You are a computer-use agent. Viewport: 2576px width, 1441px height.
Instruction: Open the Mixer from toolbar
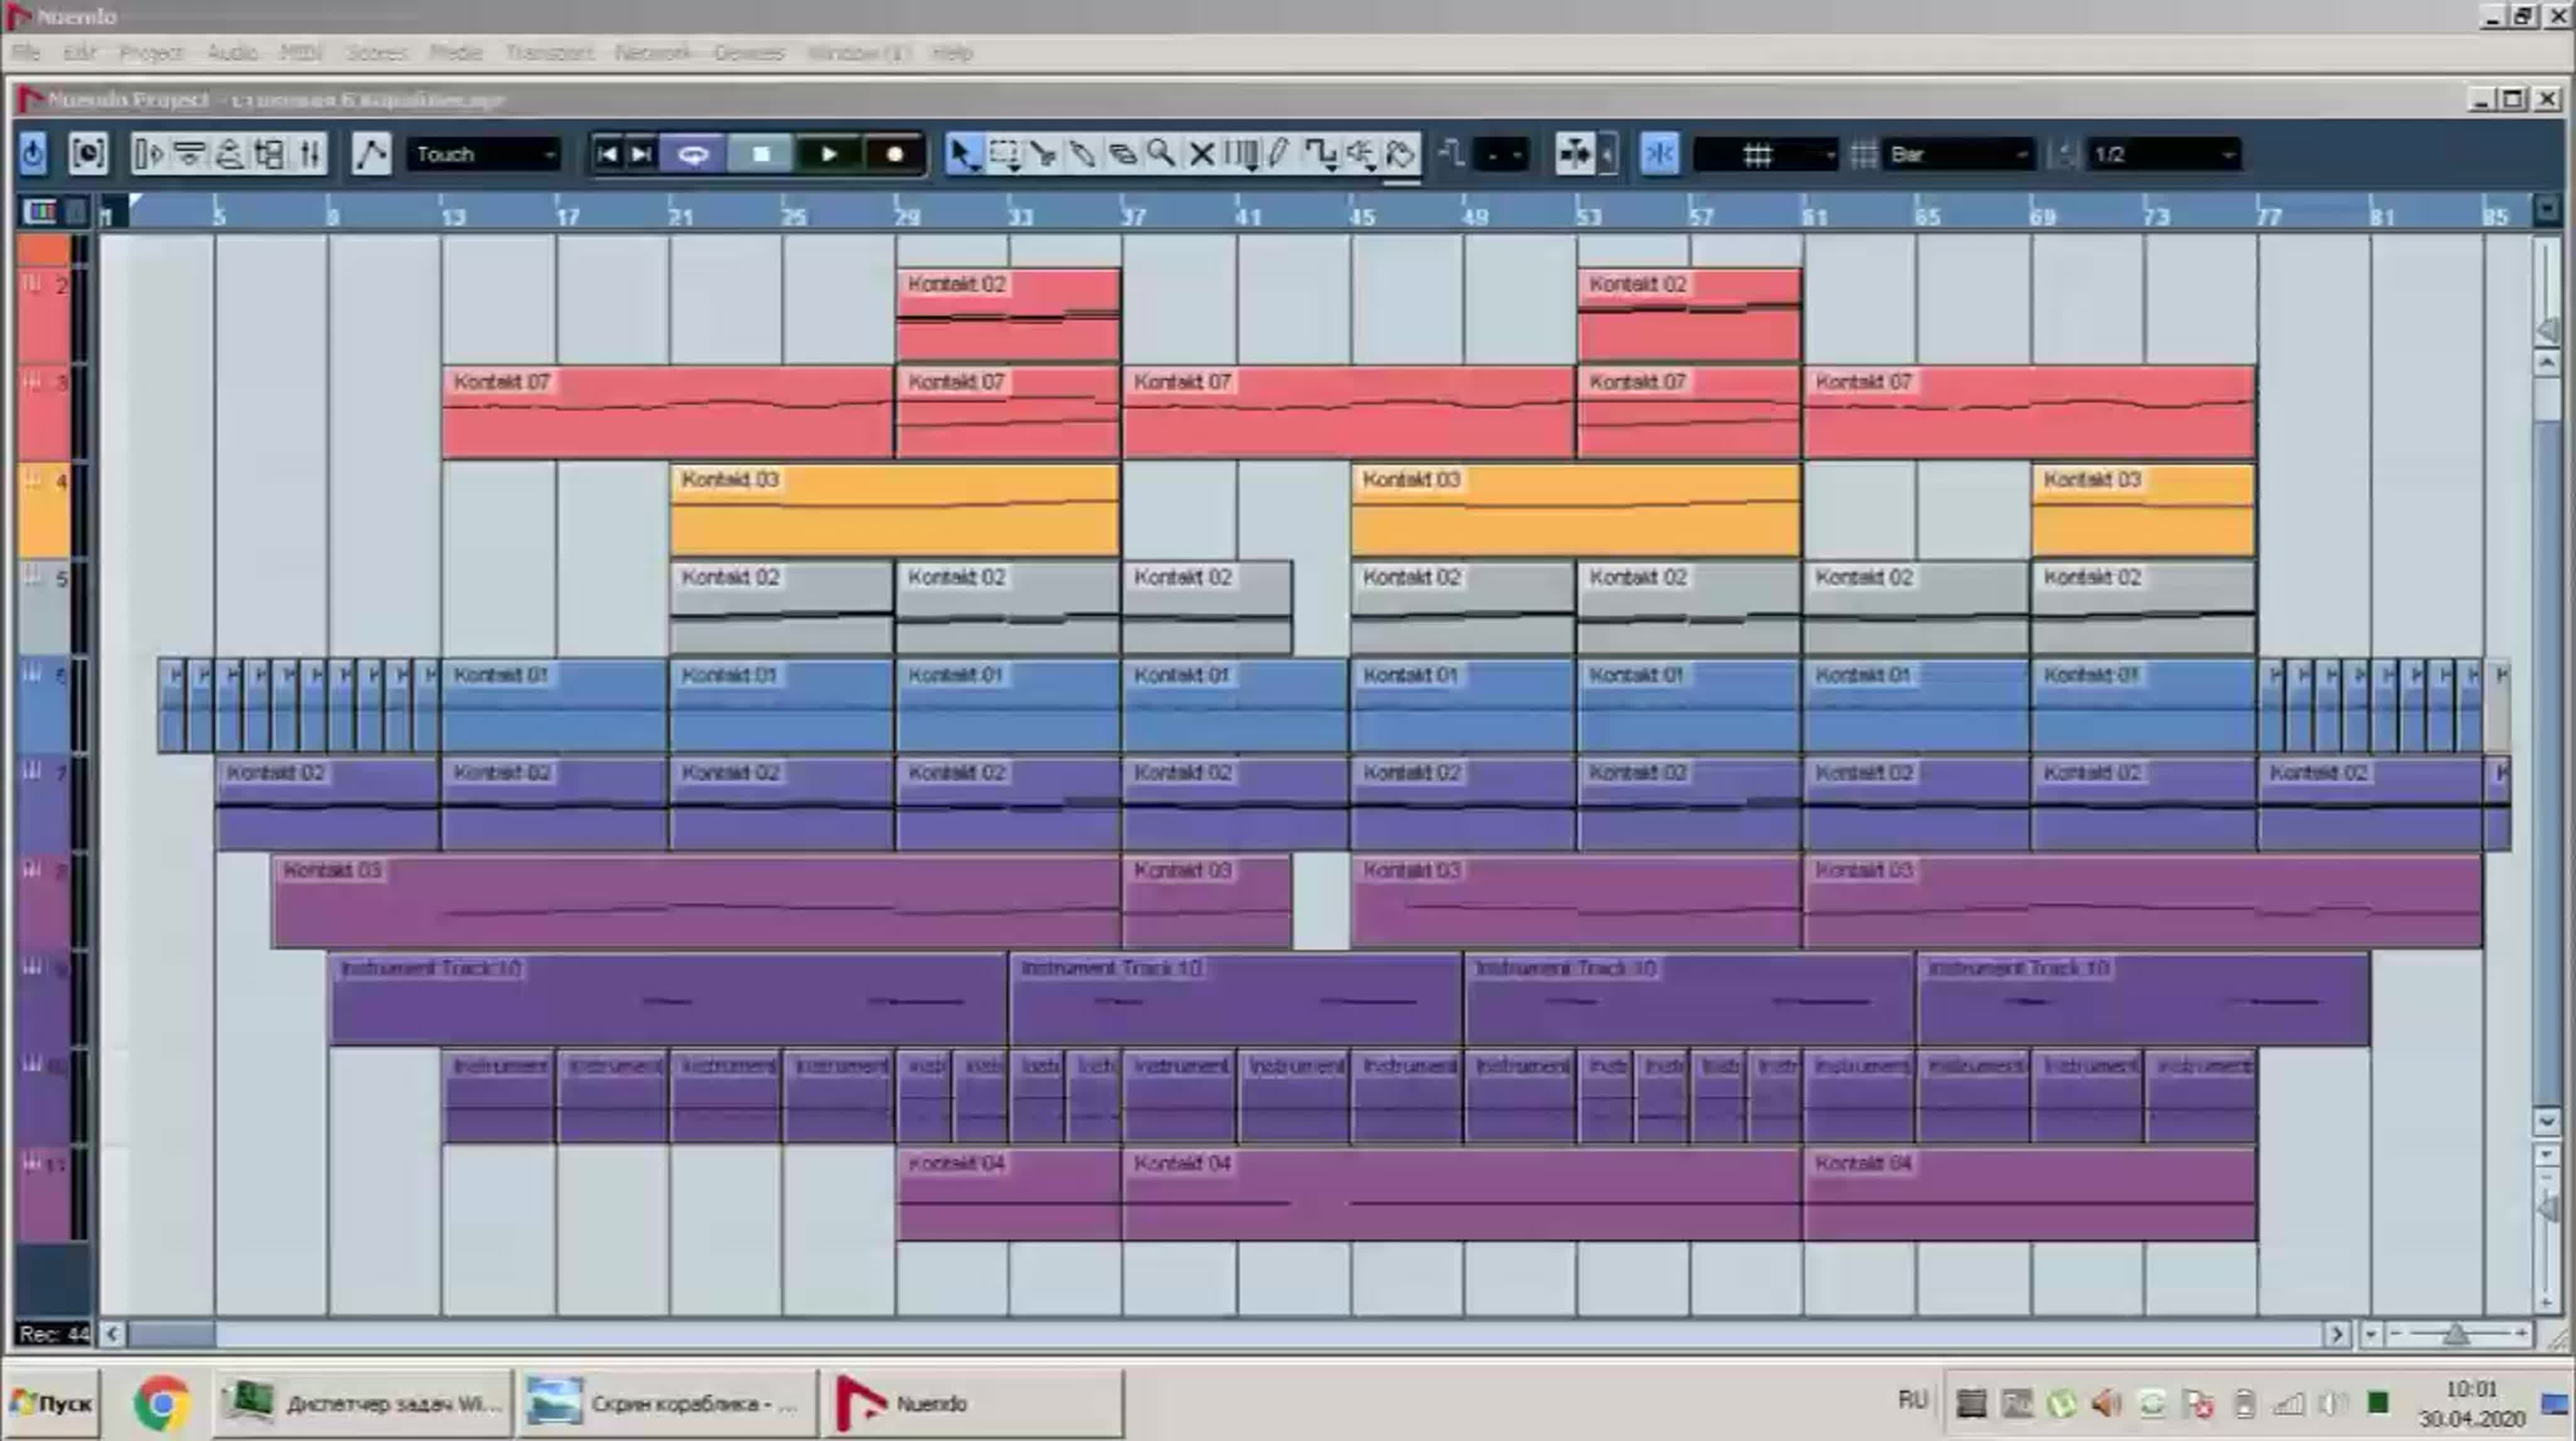(x=310, y=154)
